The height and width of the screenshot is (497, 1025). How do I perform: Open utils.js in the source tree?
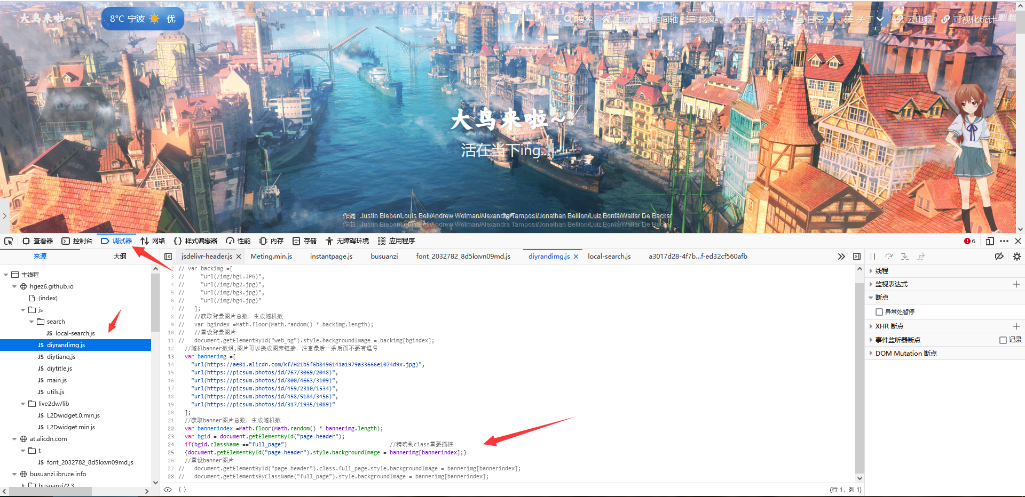[x=56, y=392]
